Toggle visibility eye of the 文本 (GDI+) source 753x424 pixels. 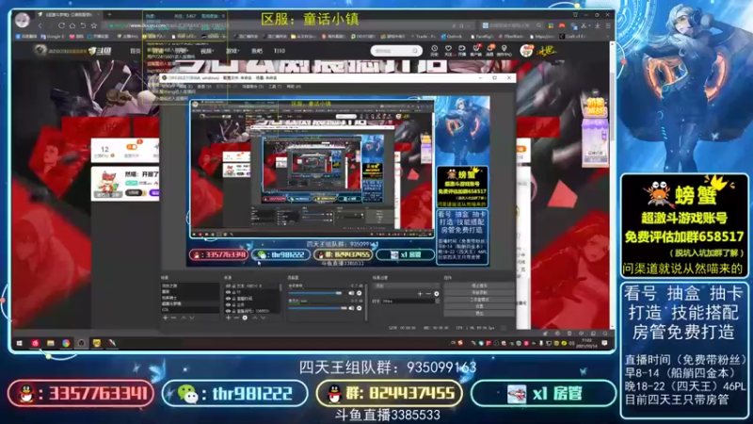point(228,285)
